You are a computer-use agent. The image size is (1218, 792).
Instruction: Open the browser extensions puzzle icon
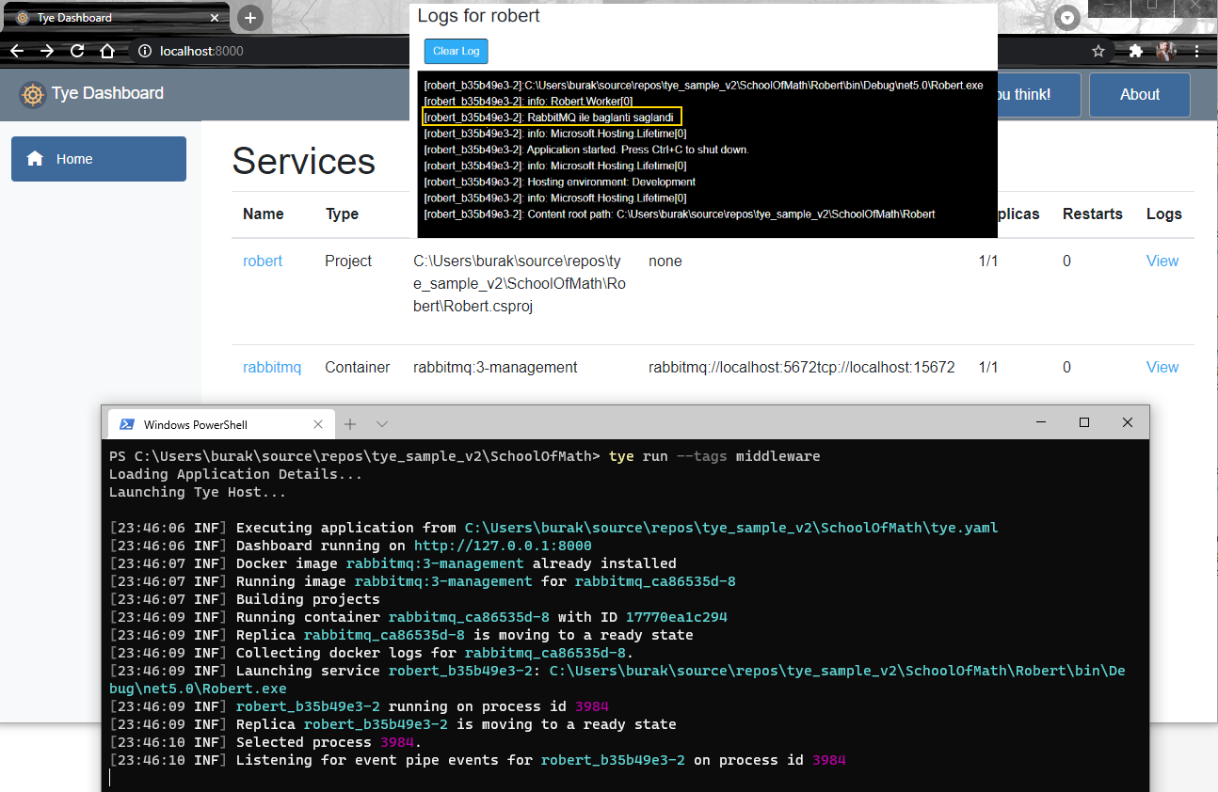coord(1135,51)
